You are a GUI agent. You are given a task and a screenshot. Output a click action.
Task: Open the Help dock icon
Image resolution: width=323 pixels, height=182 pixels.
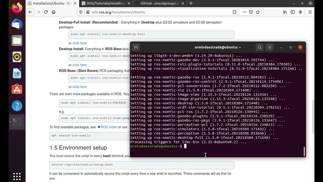click(17, 106)
